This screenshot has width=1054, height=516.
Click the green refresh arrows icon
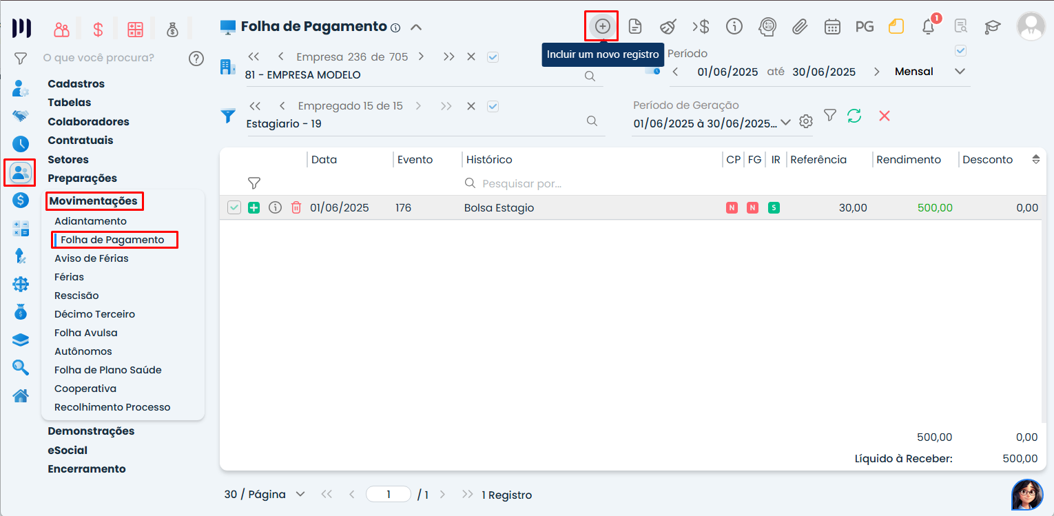pos(854,116)
